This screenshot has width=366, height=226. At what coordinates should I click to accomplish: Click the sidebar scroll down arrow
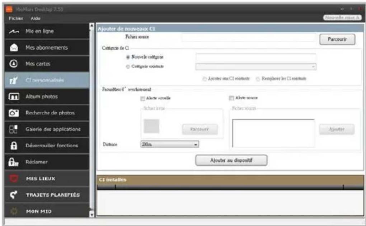tap(92, 214)
